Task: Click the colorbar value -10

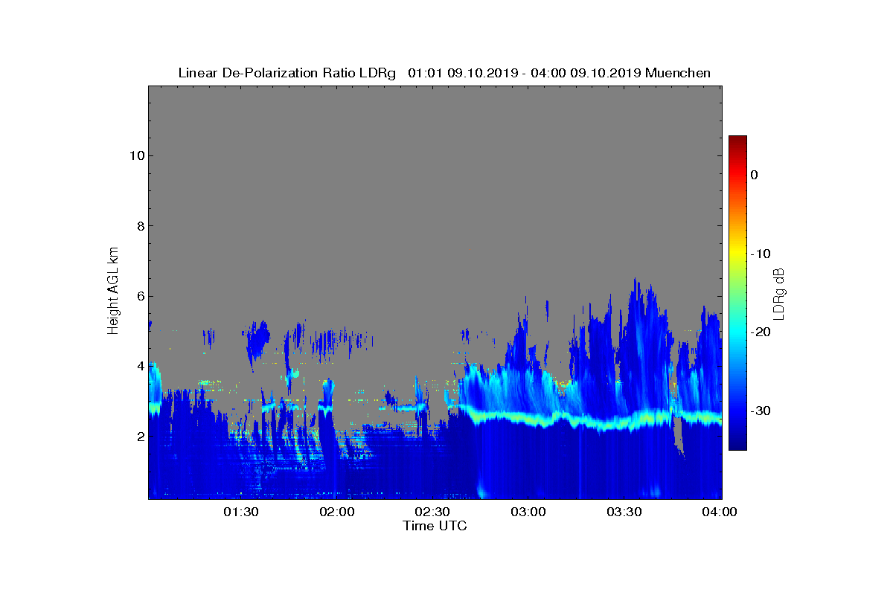Action: (761, 254)
